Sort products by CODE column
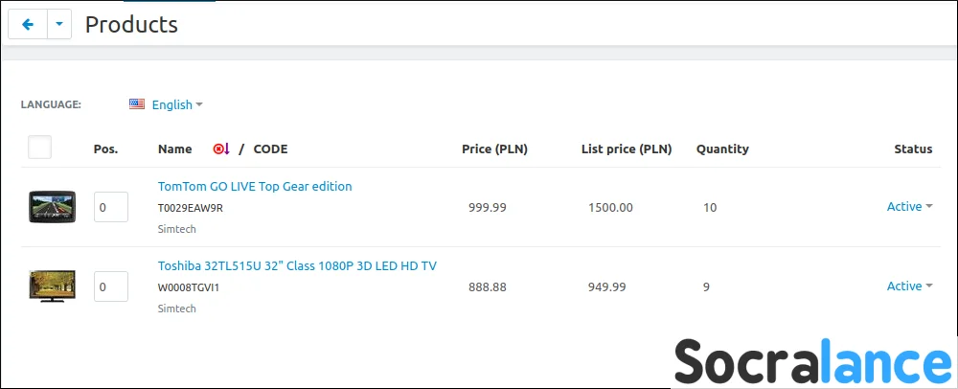 tap(271, 149)
